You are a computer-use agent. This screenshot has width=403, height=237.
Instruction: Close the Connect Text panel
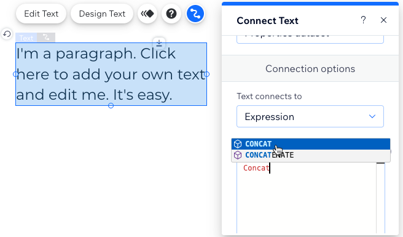383,20
